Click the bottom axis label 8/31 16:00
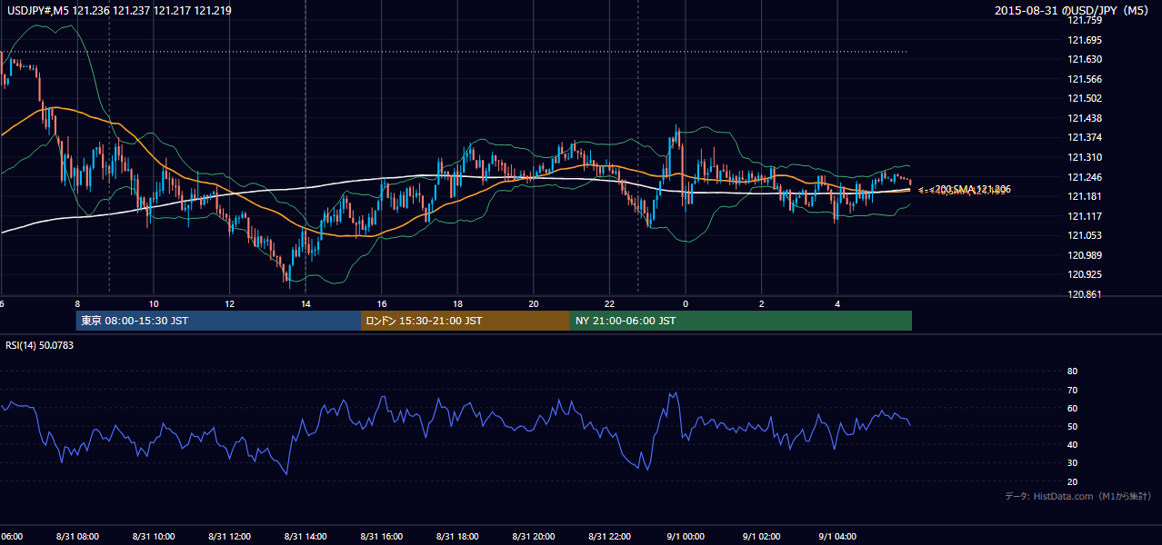Screen dimensions: 1162x545 [x=381, y=537]
